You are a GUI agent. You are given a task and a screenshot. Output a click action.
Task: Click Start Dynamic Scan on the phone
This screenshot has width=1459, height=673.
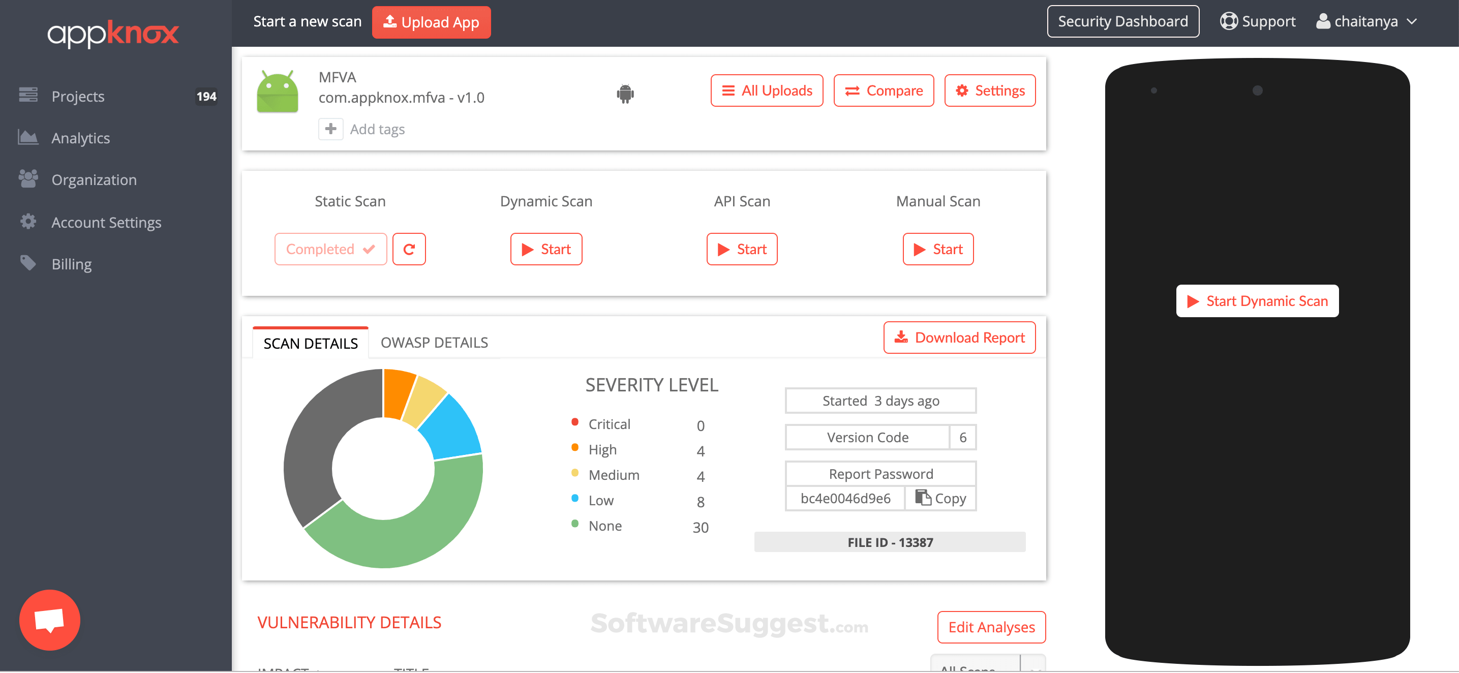1257,301
